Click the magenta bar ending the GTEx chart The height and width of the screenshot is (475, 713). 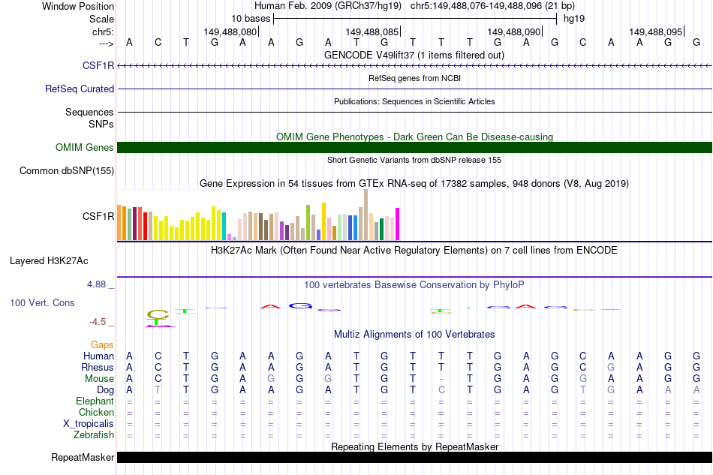(398, 224)
